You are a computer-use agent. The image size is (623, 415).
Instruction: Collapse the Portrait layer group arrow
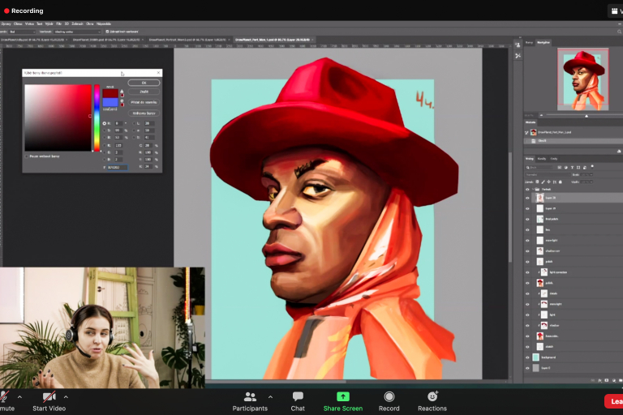(533, 189)
